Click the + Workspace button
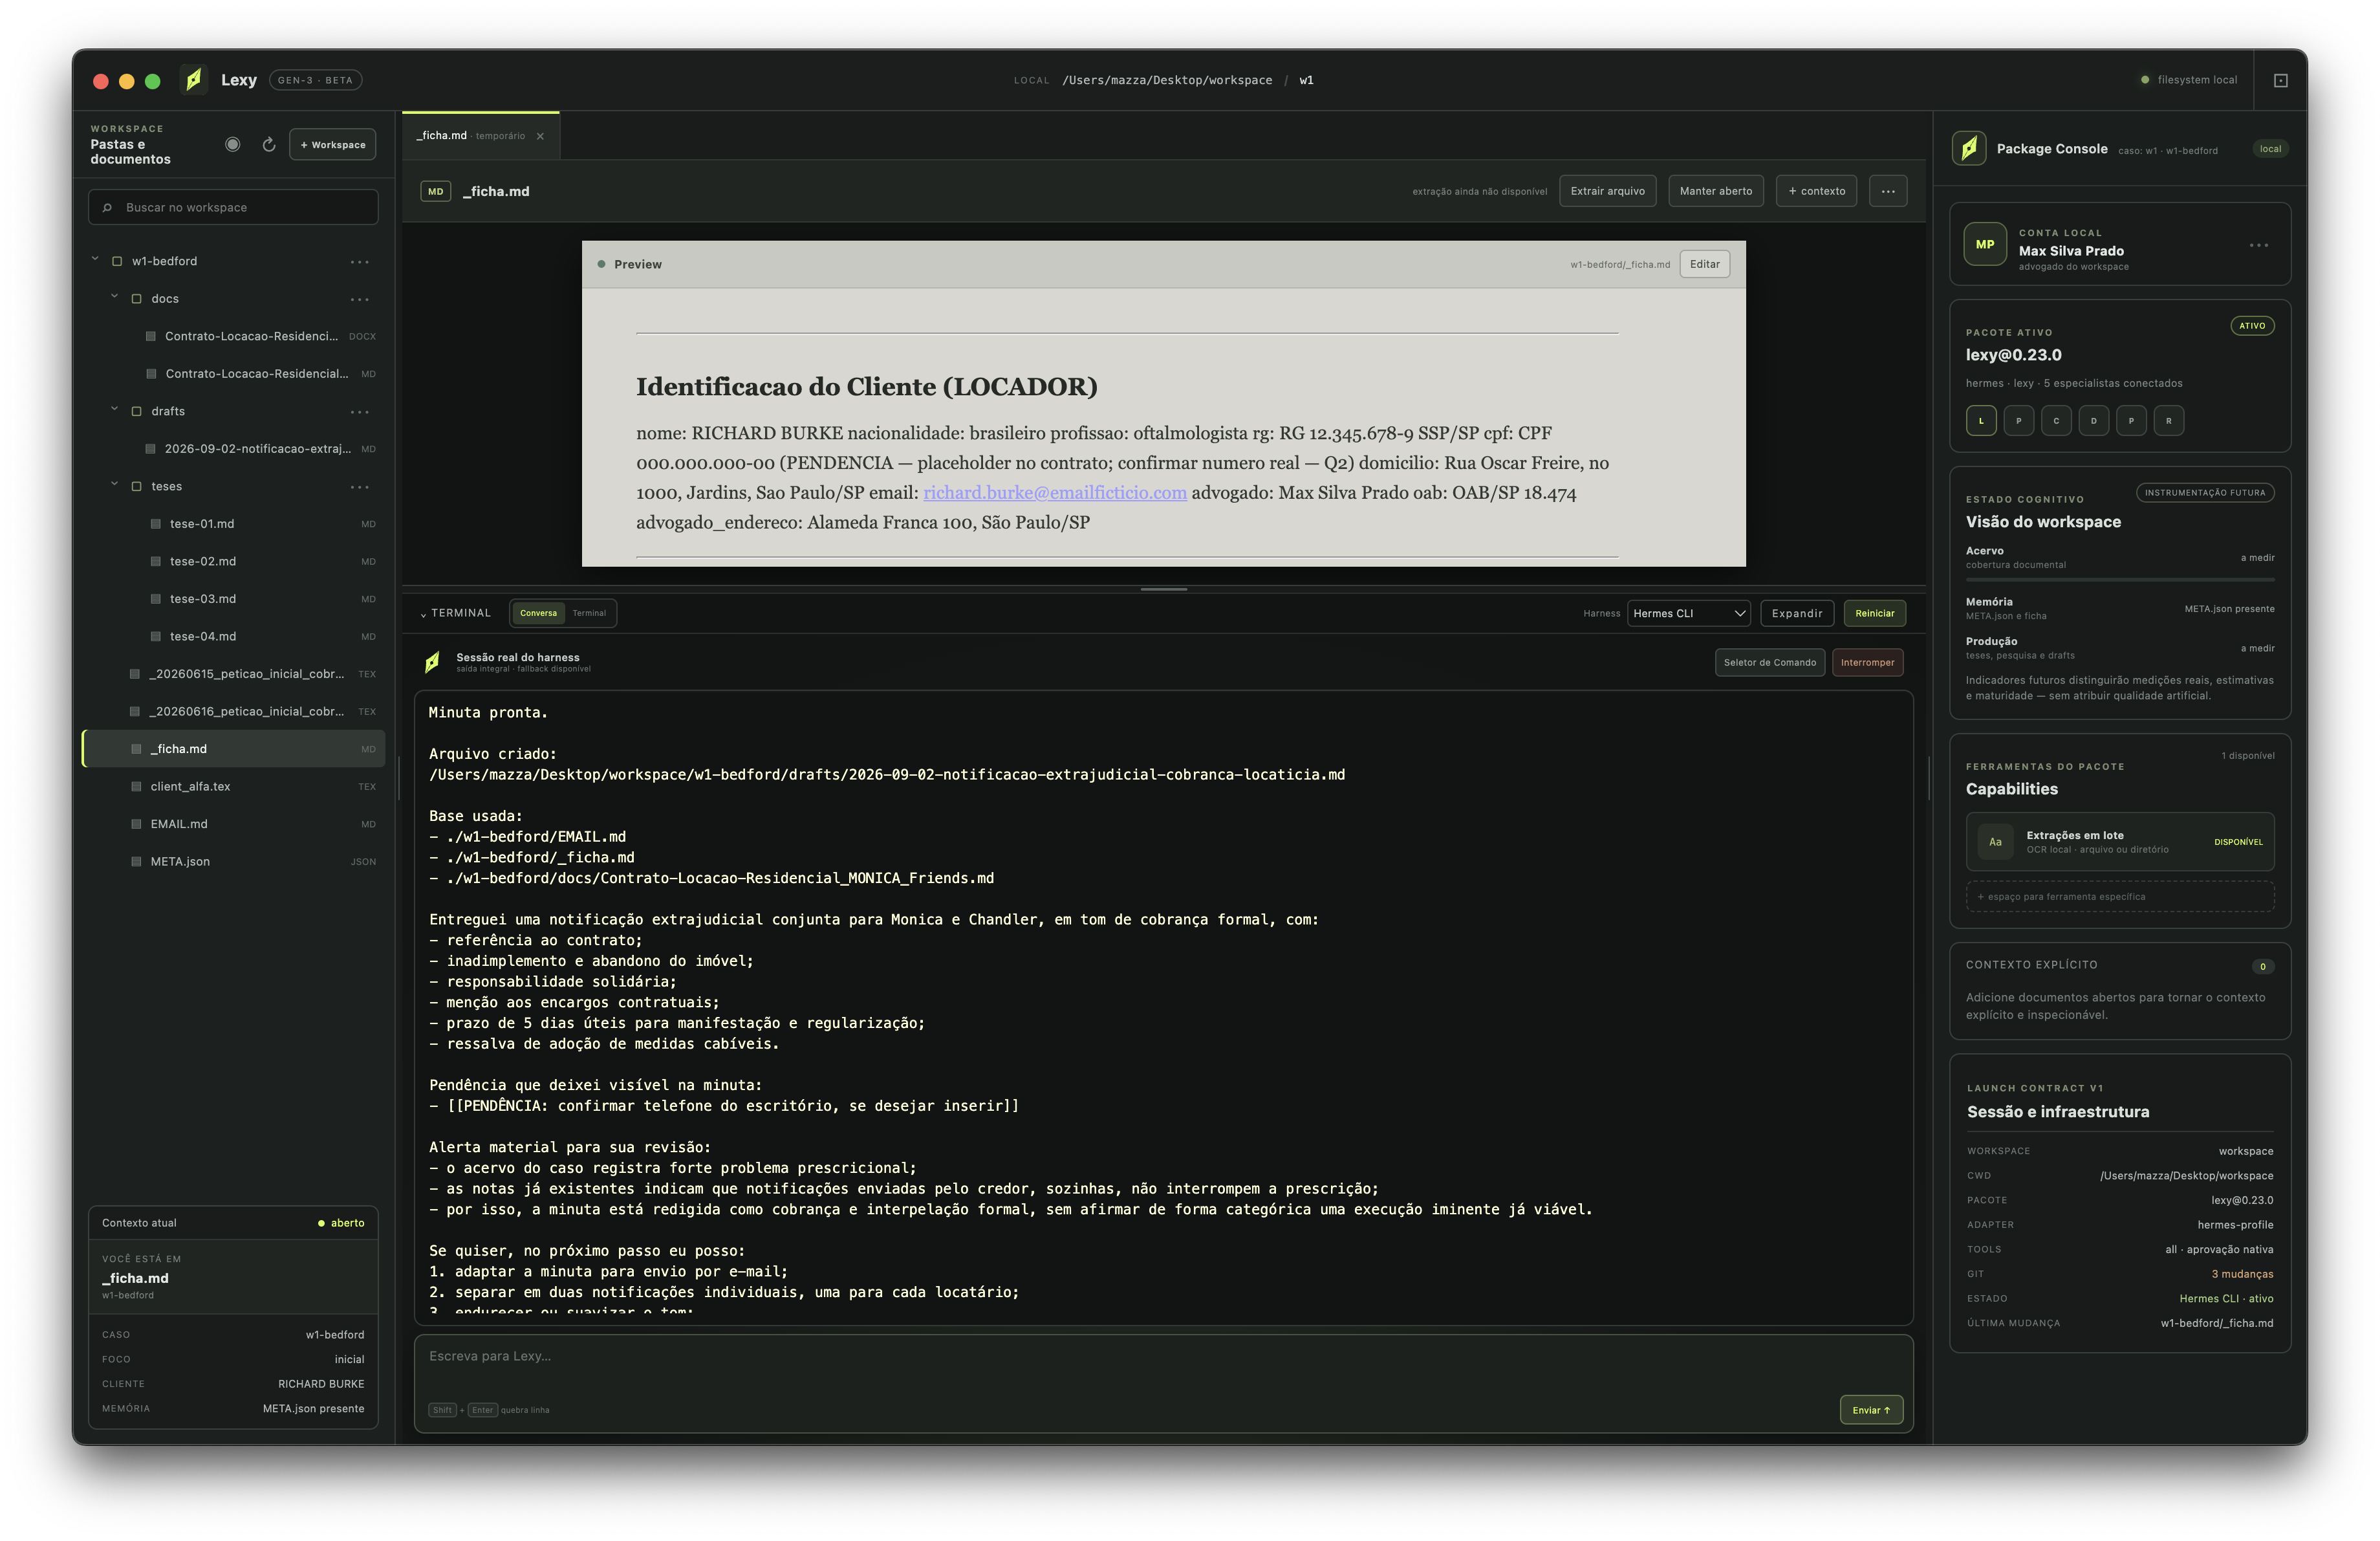Viewport: 2380px width, 1541px height. [x=333, y=144]
